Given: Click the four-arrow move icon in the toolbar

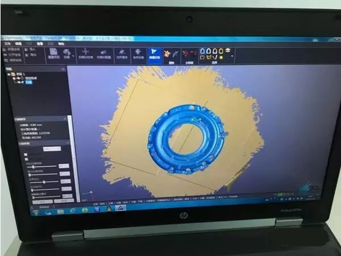Looking at the screenshot, I should [x=85, y=53].
